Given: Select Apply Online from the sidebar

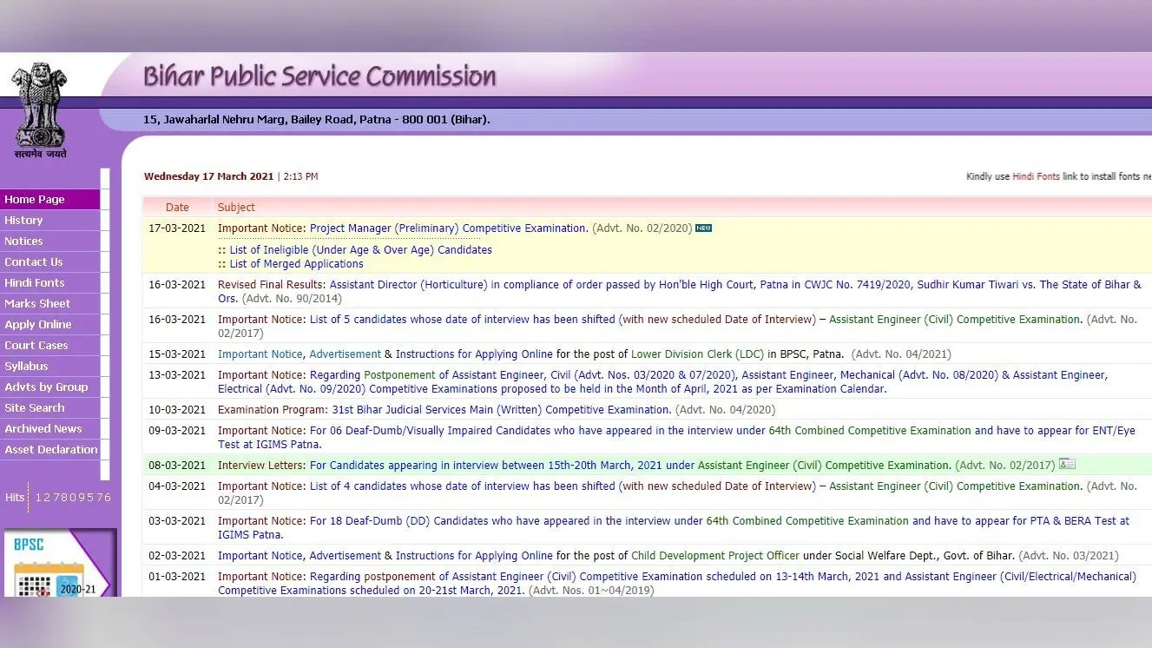Looking at the screenshot, I should click(49, 325).
